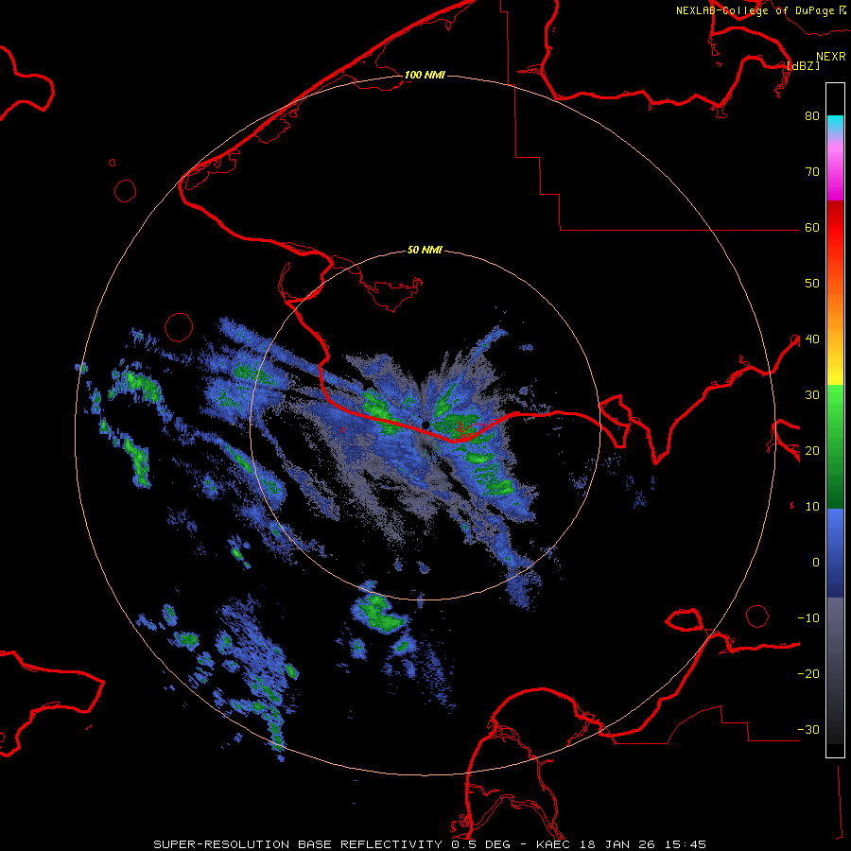The height and width of the screenshot is (851, 851).
Task: Click the 80 value on the dBZ scale
Action: 812,115
